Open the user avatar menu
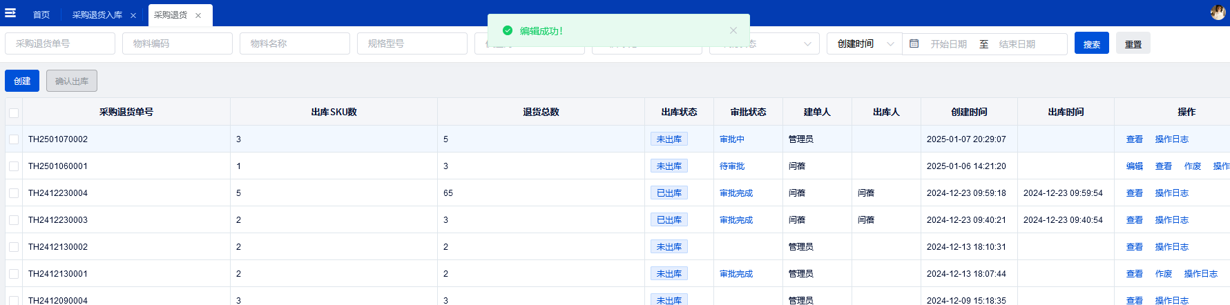The width and height of the screenshot is (1230, 305). (1218, 12)
